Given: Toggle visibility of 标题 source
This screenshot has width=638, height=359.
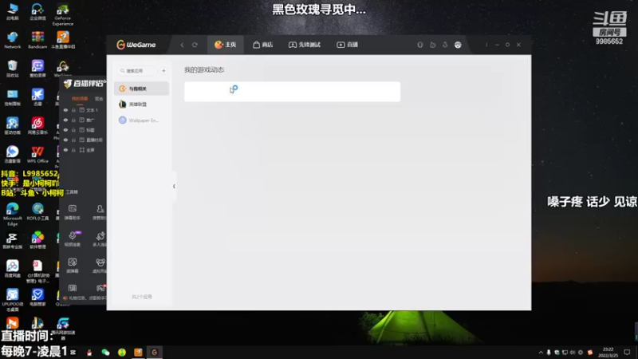Looking at the screenshot, I should tap(65, 130).
